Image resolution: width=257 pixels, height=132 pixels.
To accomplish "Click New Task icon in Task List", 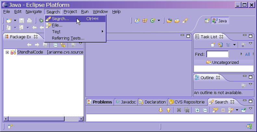I will click(x=213, y=45).
